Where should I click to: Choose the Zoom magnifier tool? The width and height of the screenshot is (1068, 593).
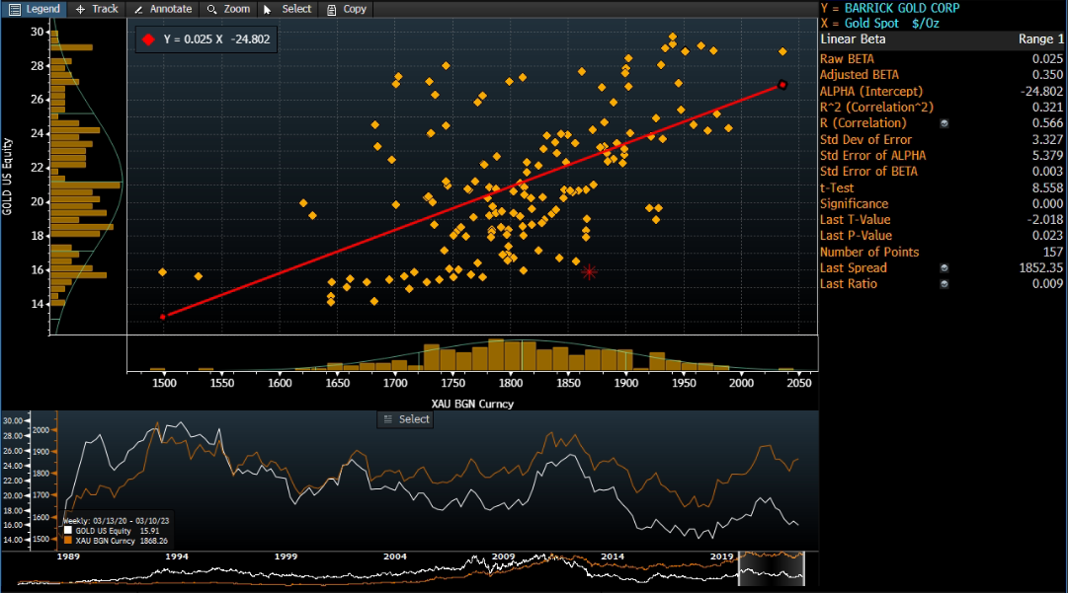[x=228, y=9]
